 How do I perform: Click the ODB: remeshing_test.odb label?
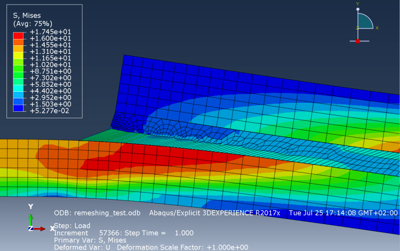pos(97,213)
